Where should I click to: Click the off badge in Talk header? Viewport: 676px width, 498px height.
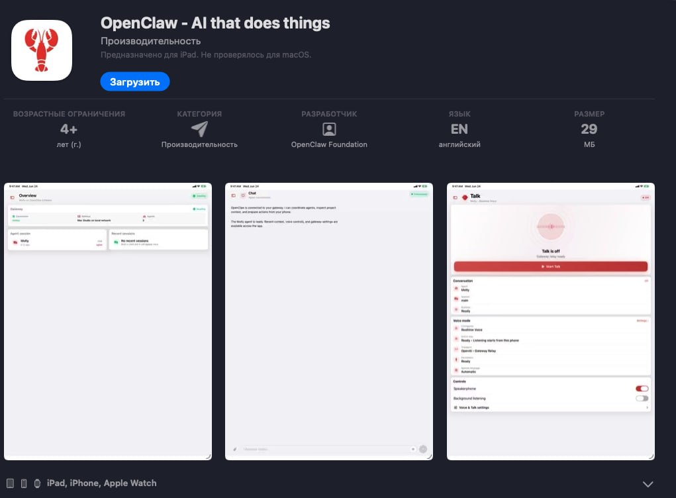point(646,197)
